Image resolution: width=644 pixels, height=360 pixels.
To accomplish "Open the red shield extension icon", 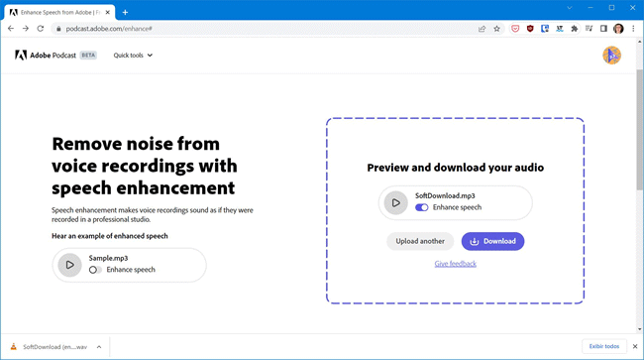I will click(530, 29).
